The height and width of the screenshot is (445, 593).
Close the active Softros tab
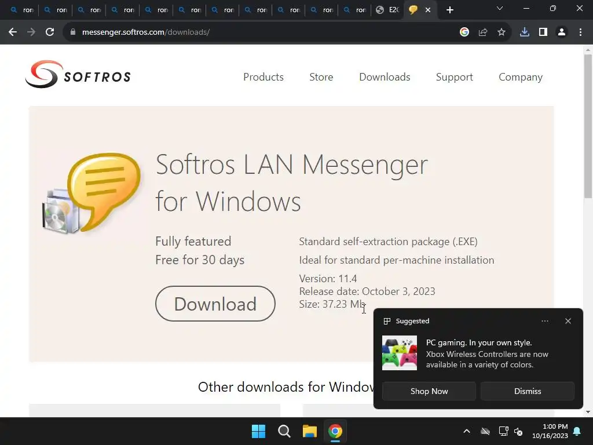(x=428, y=10)
